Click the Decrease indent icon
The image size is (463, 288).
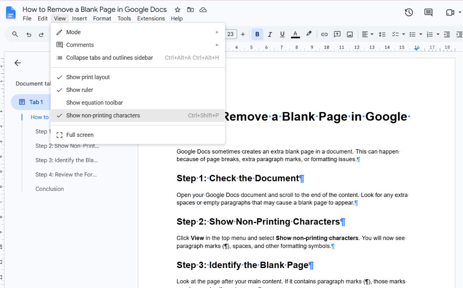click(x=447, y=34)
